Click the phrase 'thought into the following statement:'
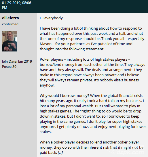The width and height of the screenshot is (148, 157). (72, 49)
